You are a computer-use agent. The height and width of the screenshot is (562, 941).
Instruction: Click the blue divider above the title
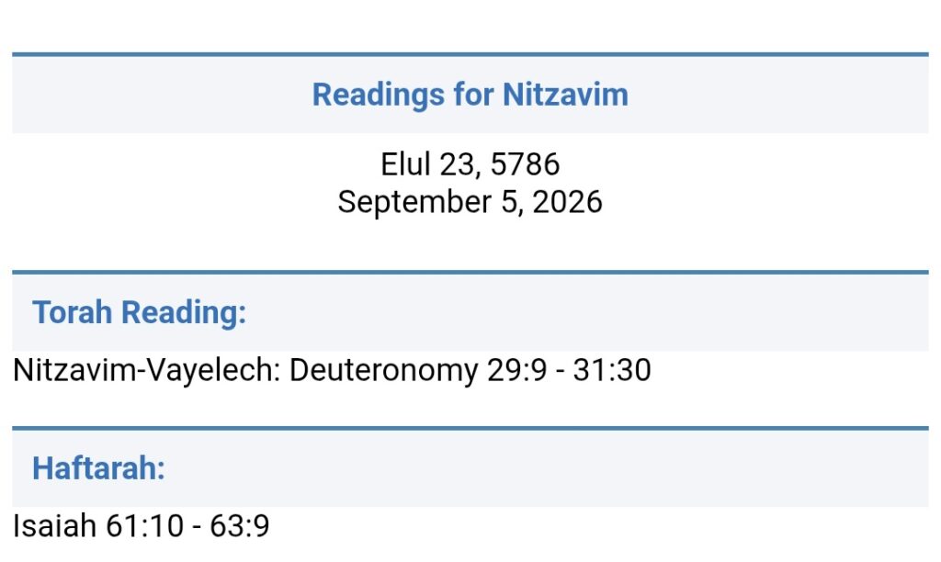tap(470, 54)
